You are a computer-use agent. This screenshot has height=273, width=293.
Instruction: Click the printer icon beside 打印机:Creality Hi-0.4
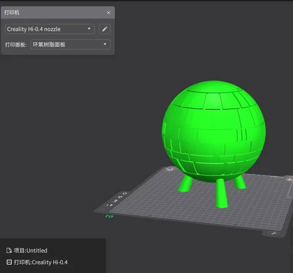coord(9,262)
